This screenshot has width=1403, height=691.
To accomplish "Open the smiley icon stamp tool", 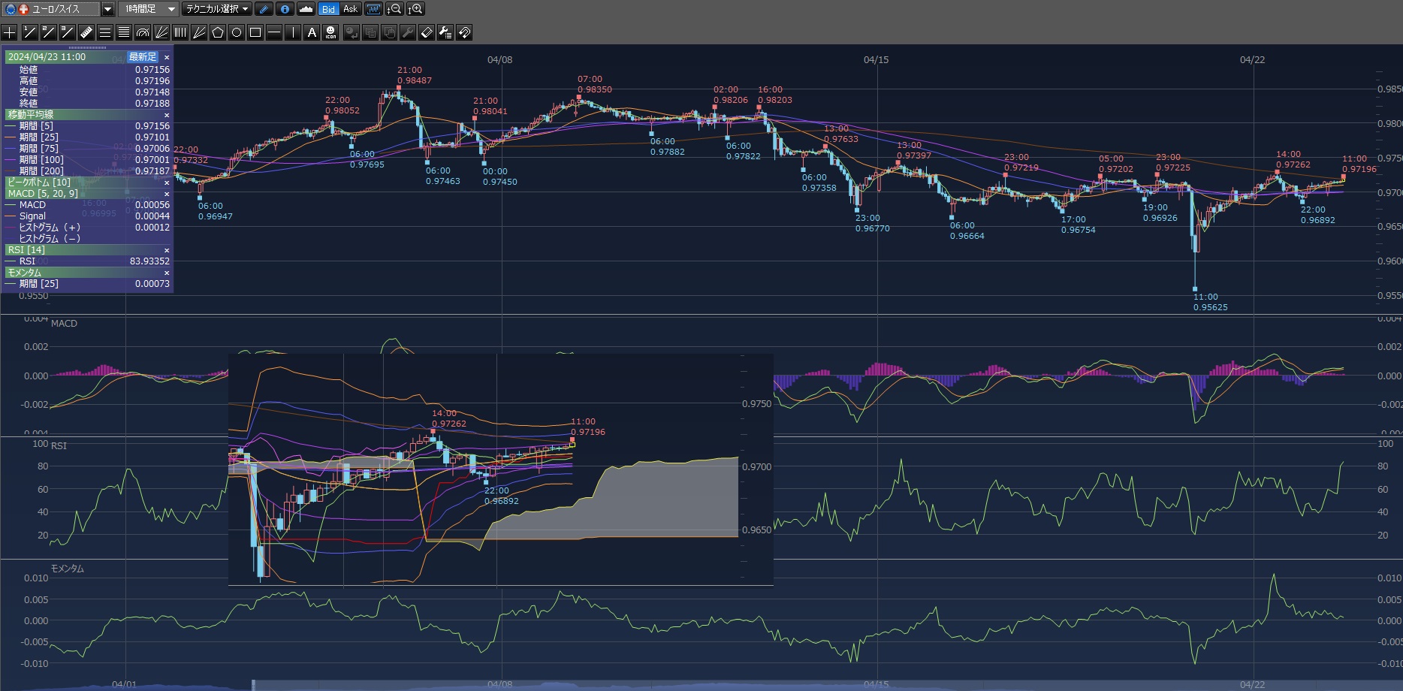I will pos(330,32).
